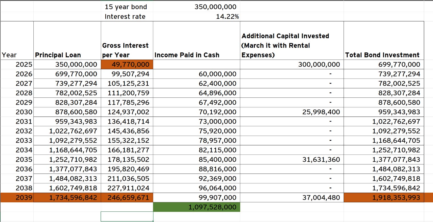Select 'Additional Capital Invested' header cell
Image resolution: width=433 pixels, height=222 pixels.
[x=292, y=40]
